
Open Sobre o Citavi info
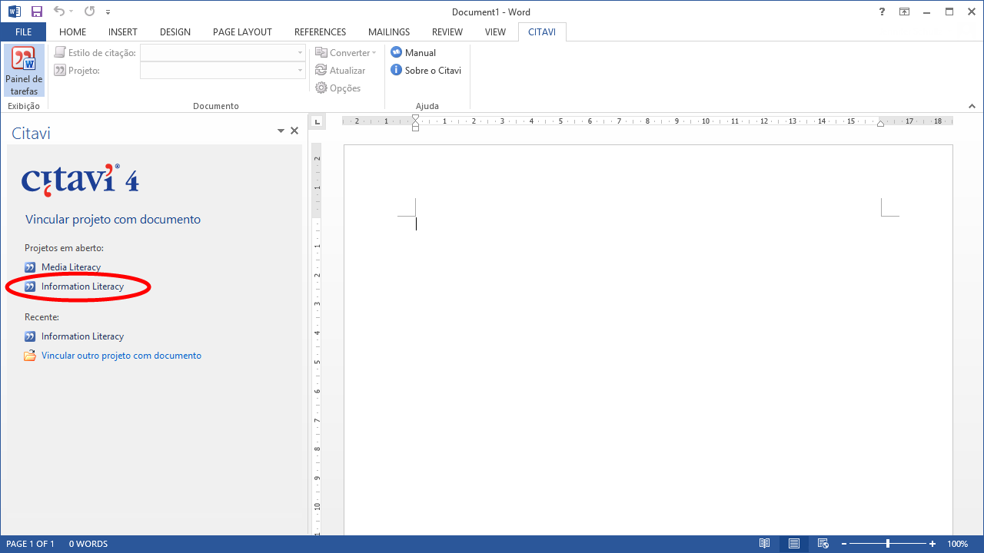click(427, 71)
